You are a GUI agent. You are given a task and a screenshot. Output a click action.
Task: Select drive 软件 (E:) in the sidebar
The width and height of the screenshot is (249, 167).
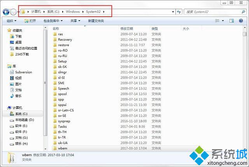coord(18,126)
